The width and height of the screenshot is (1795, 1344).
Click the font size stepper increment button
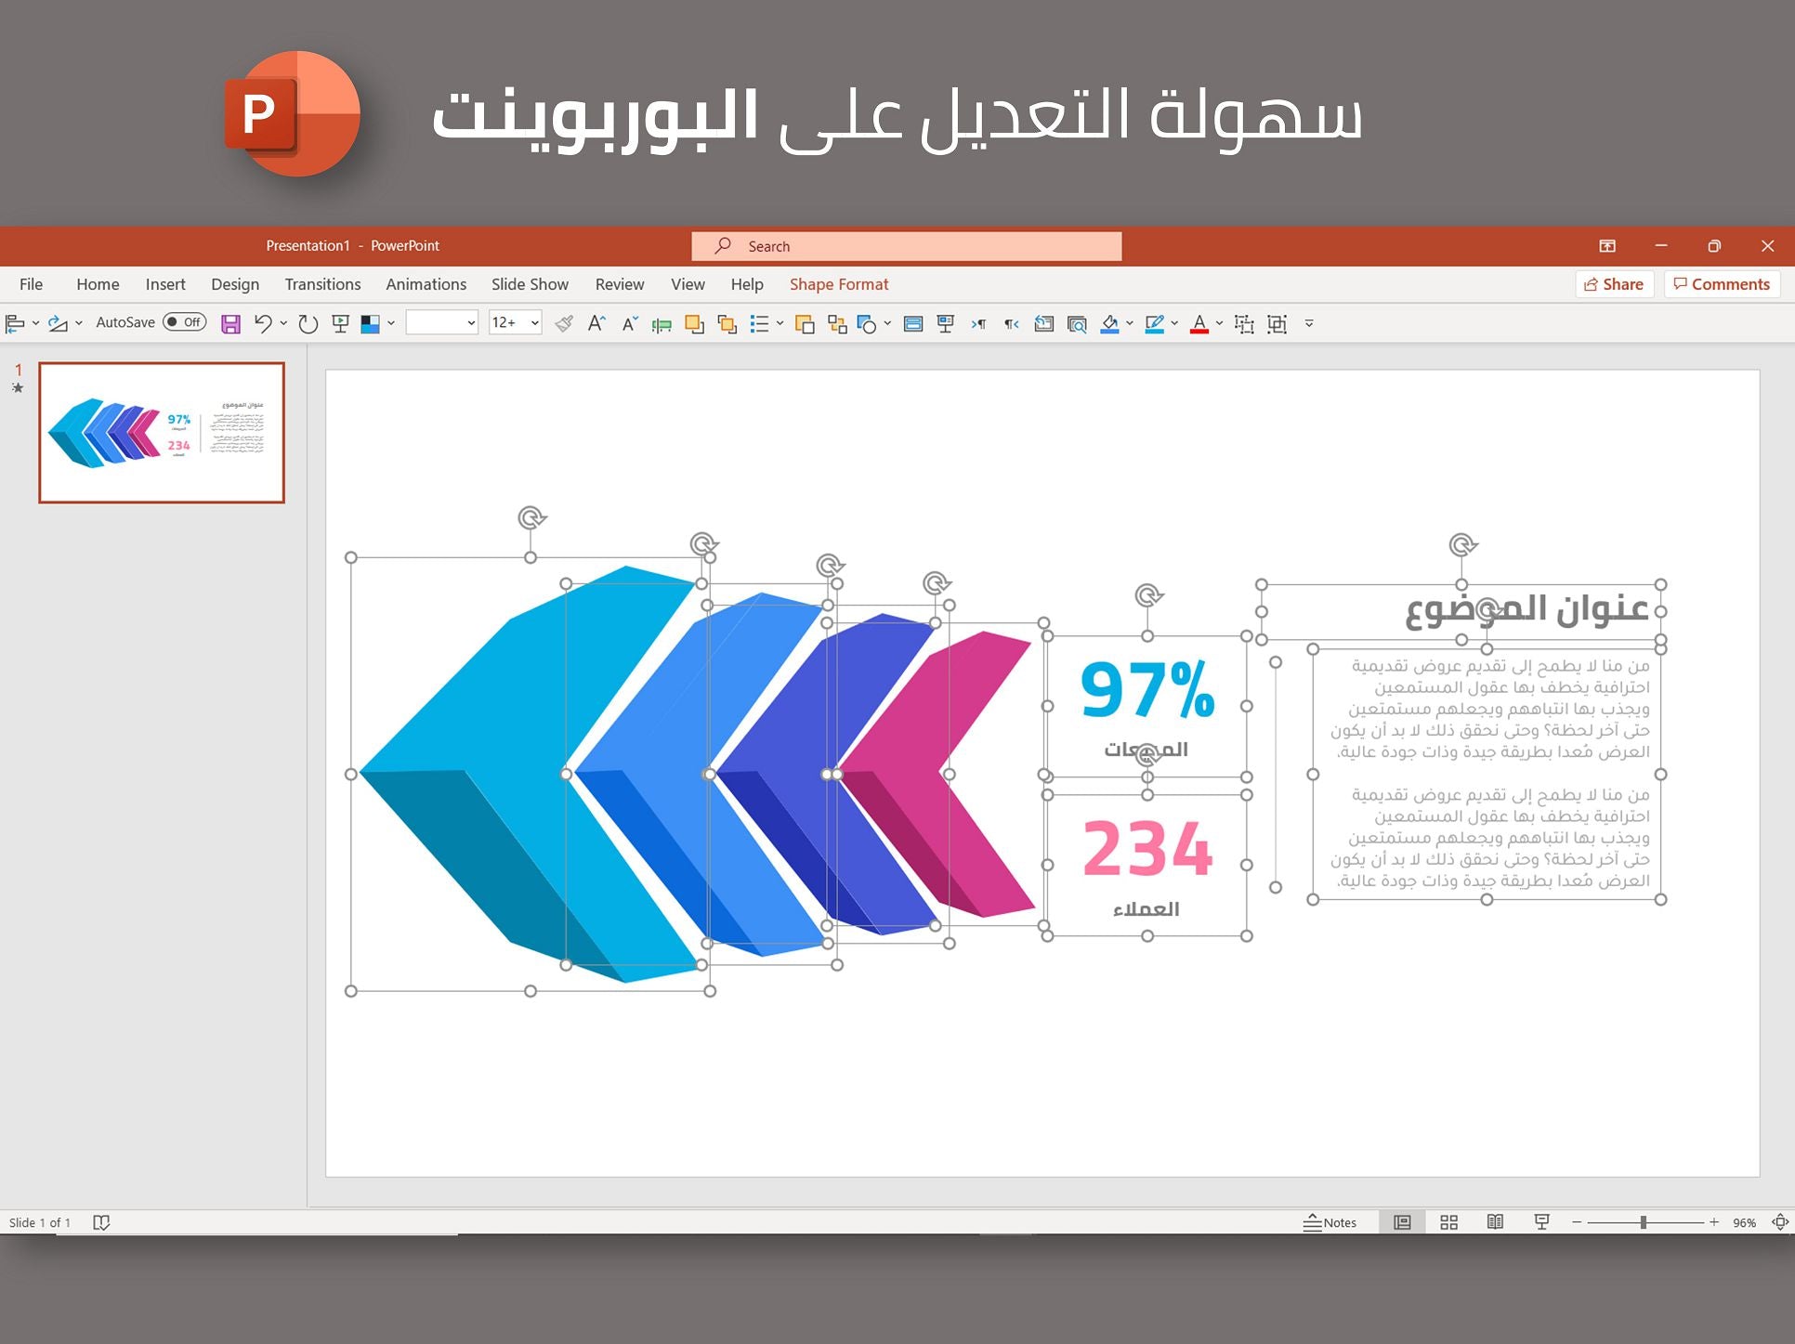(596, 326)
